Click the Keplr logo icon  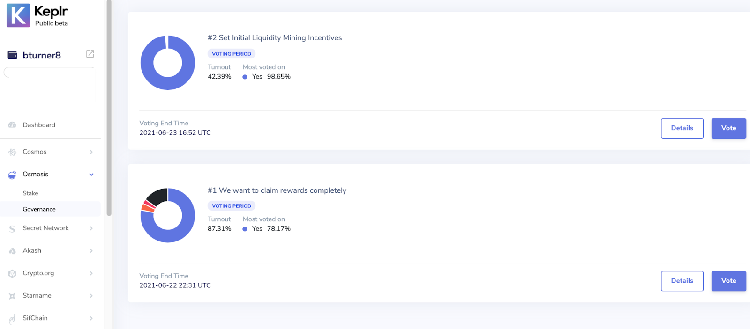[18, 15]
